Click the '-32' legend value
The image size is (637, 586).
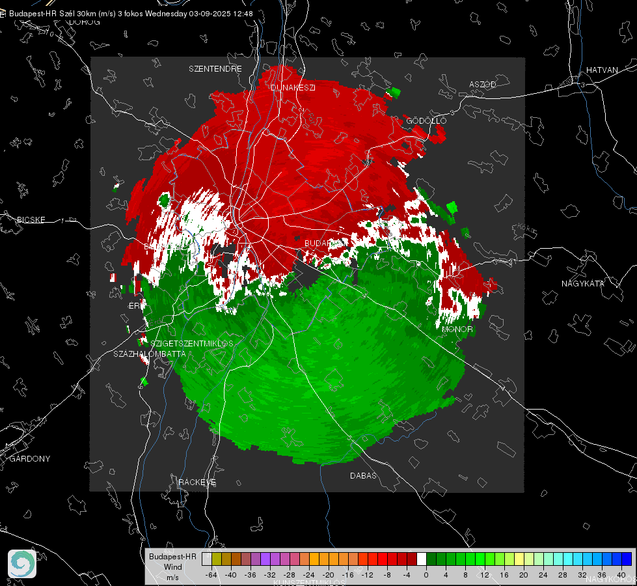pos(270,575)
